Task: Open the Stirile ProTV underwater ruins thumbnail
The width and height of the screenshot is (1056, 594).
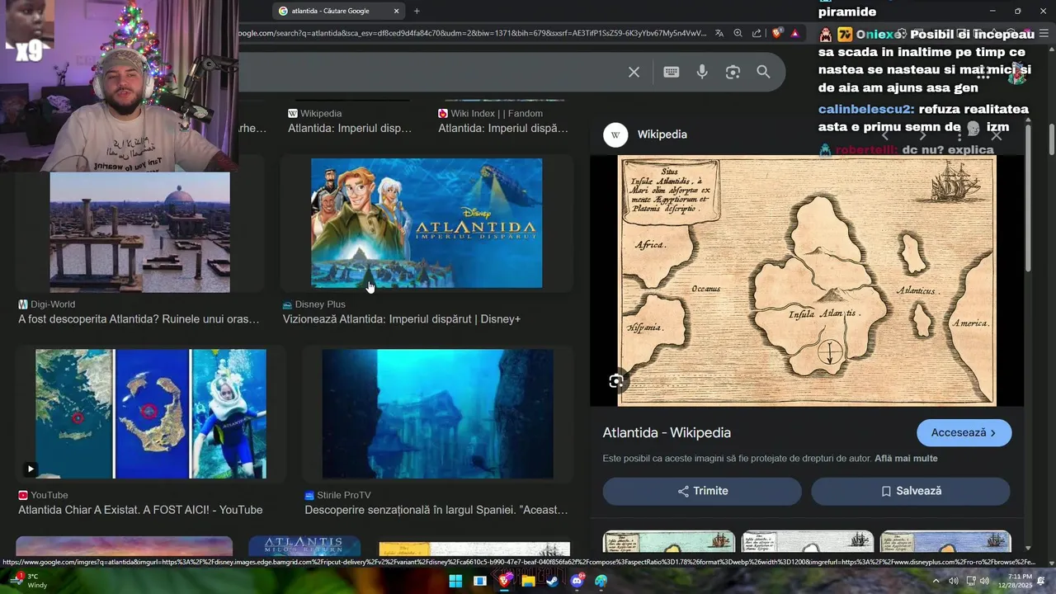Action: pyautogui.click(x=437, y=413)
